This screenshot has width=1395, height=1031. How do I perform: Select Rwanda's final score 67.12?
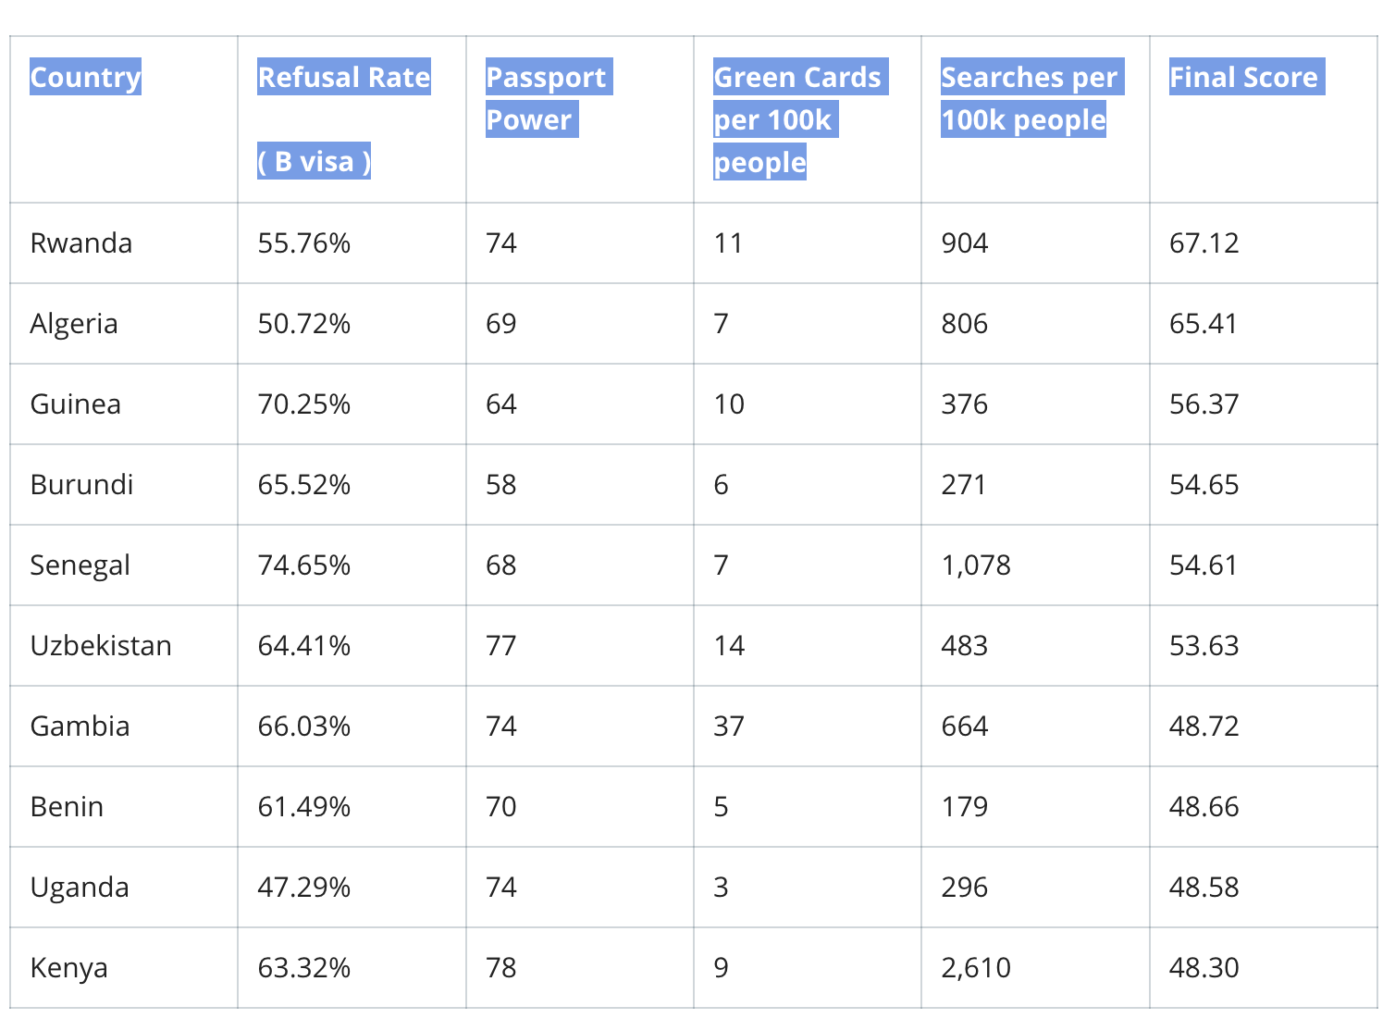[x=1204, y=243]
